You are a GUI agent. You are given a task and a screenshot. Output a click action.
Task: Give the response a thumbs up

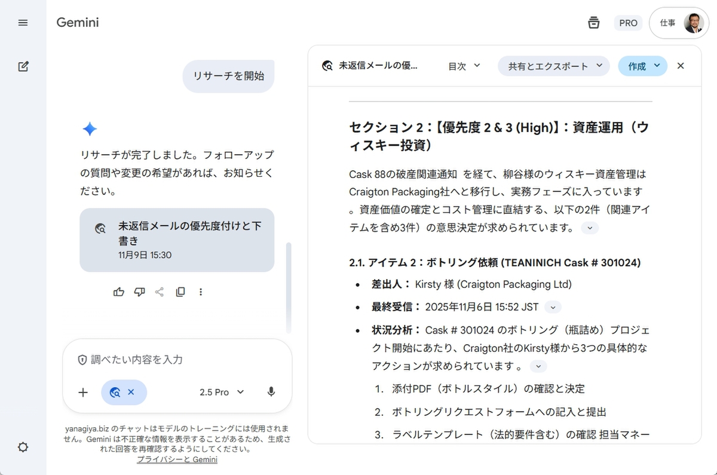tap(119, 292)
